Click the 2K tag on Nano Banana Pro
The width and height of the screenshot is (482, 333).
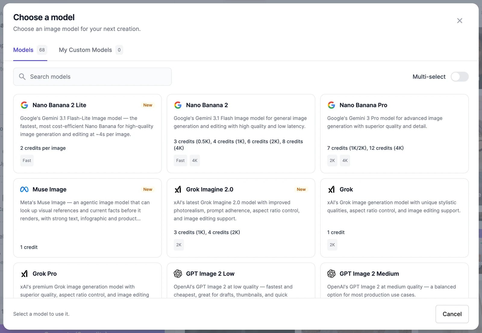[332, 161]
